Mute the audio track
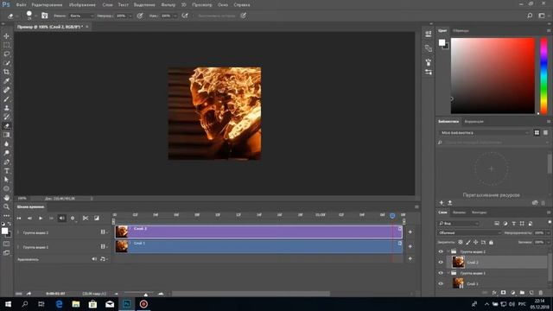The height and width of the screenshot is (311, 553). pos(94,259)
